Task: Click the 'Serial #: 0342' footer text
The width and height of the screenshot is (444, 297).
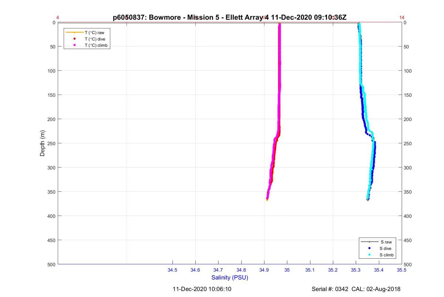Action: (x=330, y=289)
